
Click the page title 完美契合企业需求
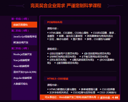pos(48,6)
